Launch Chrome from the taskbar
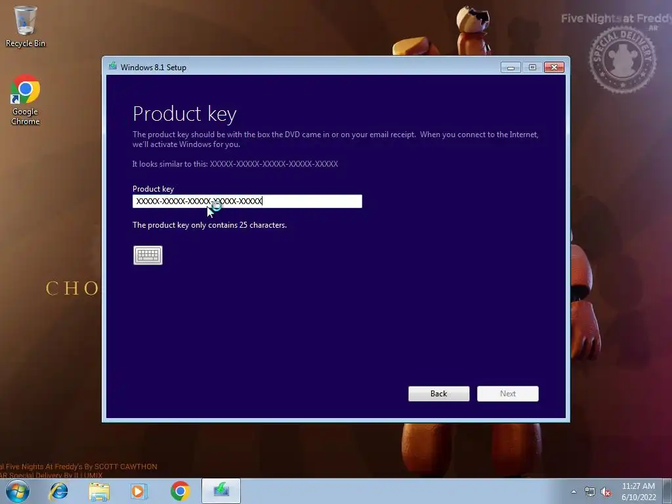Viewport: 672px width, 504px height. [x=180, y=491]
